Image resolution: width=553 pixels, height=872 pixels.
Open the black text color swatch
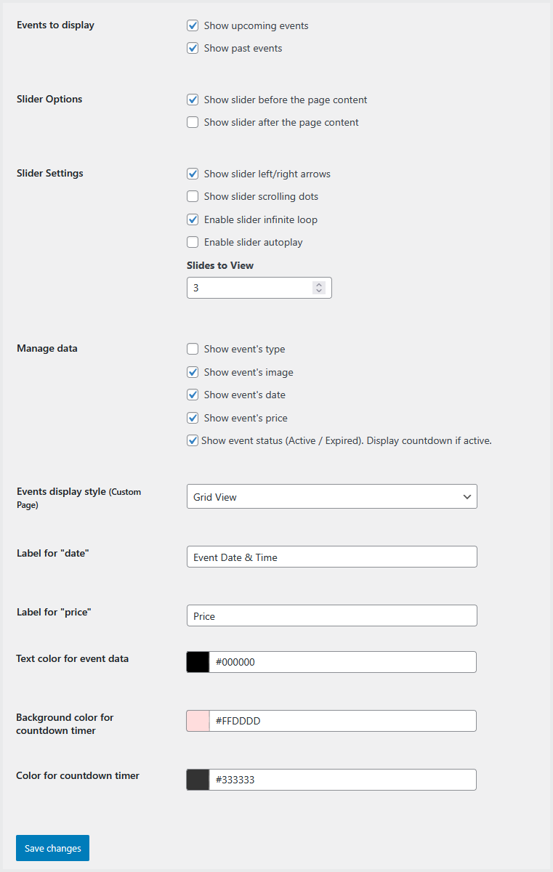pyautogui.click(x=198, y=662)
